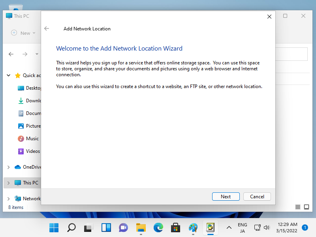Open taskbar Search

click(71, 228)
